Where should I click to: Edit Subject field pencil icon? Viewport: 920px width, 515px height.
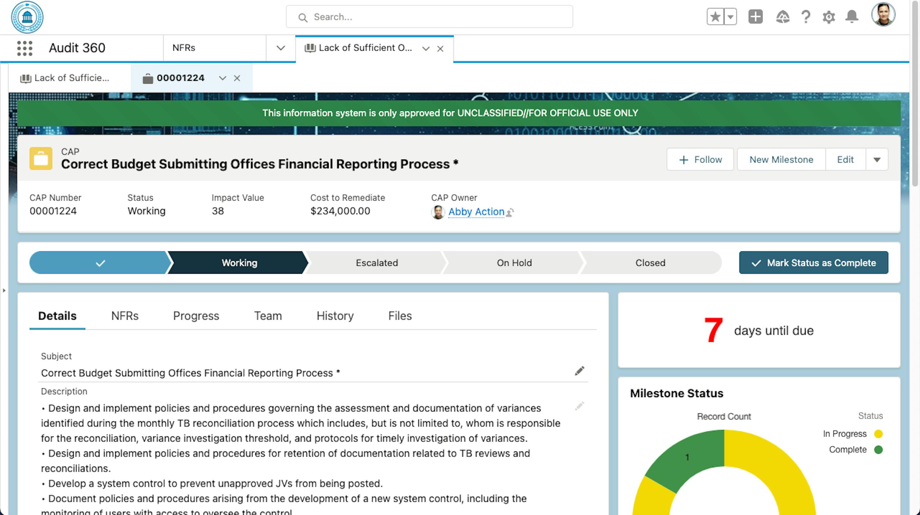click(x=579, y=371)
